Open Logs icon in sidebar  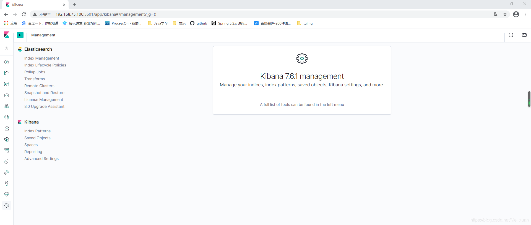click(x=7, y=139)
